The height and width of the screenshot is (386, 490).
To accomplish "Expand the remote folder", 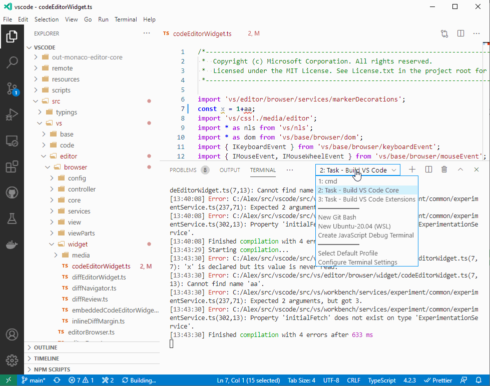I will tap(36, 68).
